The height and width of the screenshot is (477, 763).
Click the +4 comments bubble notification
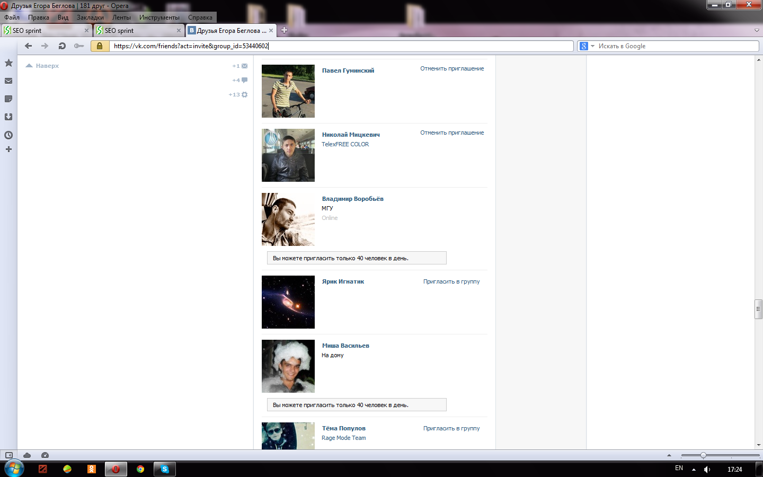[240, 81]
